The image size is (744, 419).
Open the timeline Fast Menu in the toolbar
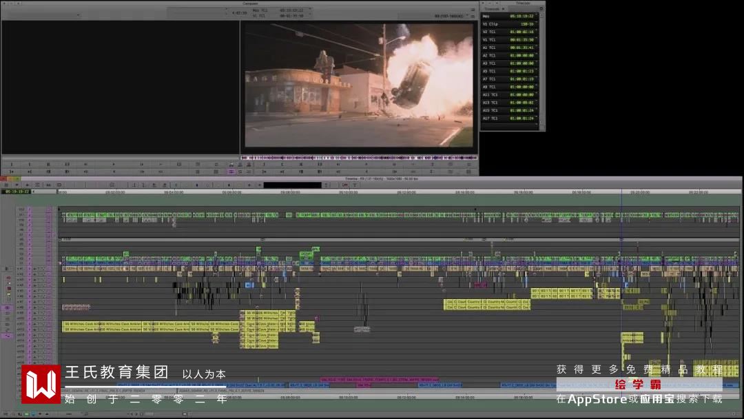click(6, 185)
